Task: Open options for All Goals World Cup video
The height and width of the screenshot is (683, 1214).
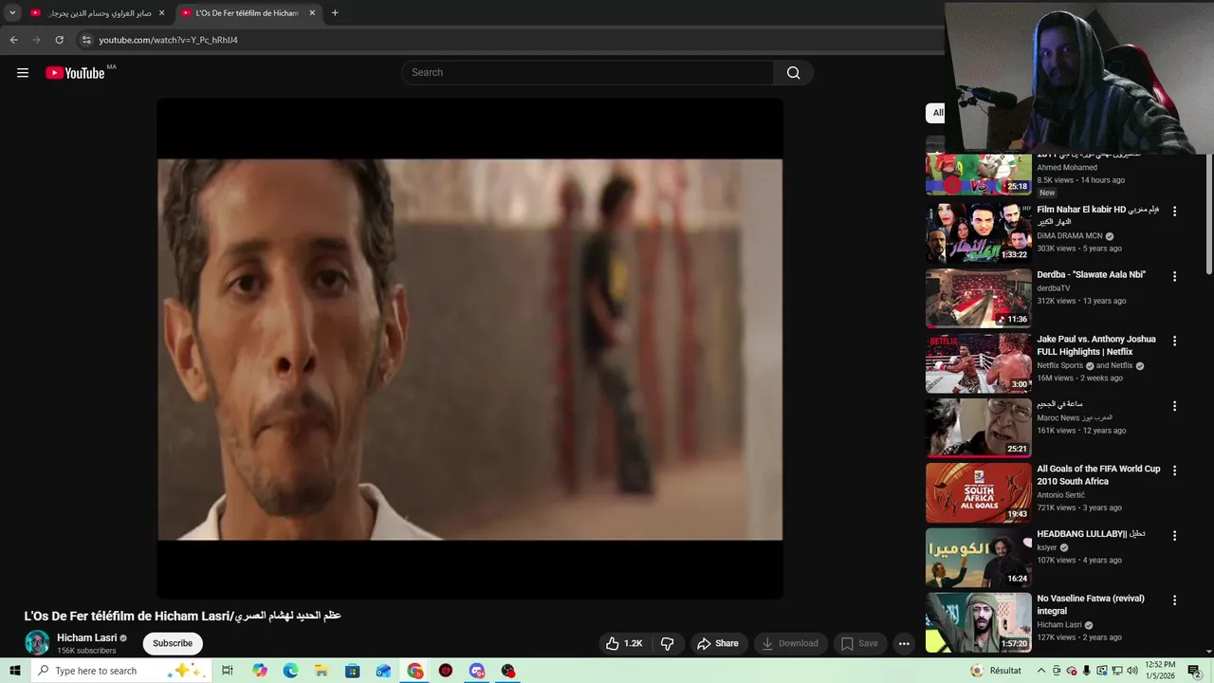Action: 1174,471
